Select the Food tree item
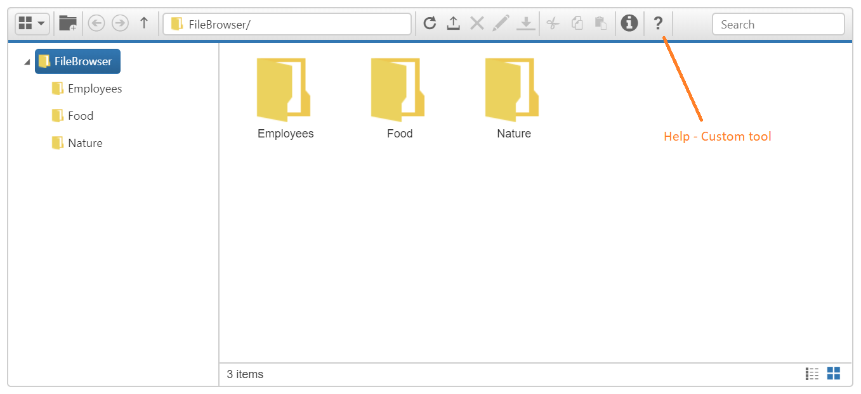Image resolution: width=861 pixels, height=394 pixels. click(79, 115)
